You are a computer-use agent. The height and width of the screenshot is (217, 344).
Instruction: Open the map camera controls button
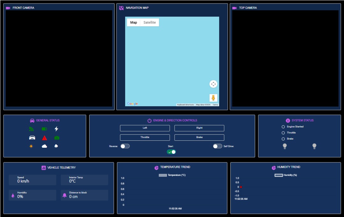[213, 84]
